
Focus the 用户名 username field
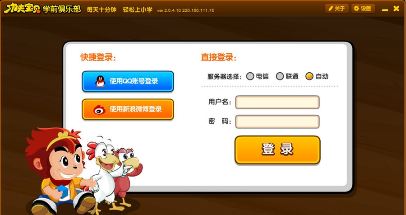point(277,102)
